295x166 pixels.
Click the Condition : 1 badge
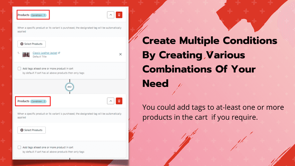click(x=38, y=15)
